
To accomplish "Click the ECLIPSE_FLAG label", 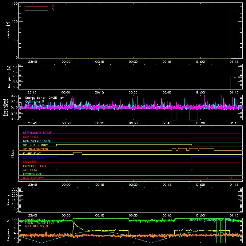I will [34, 158].
